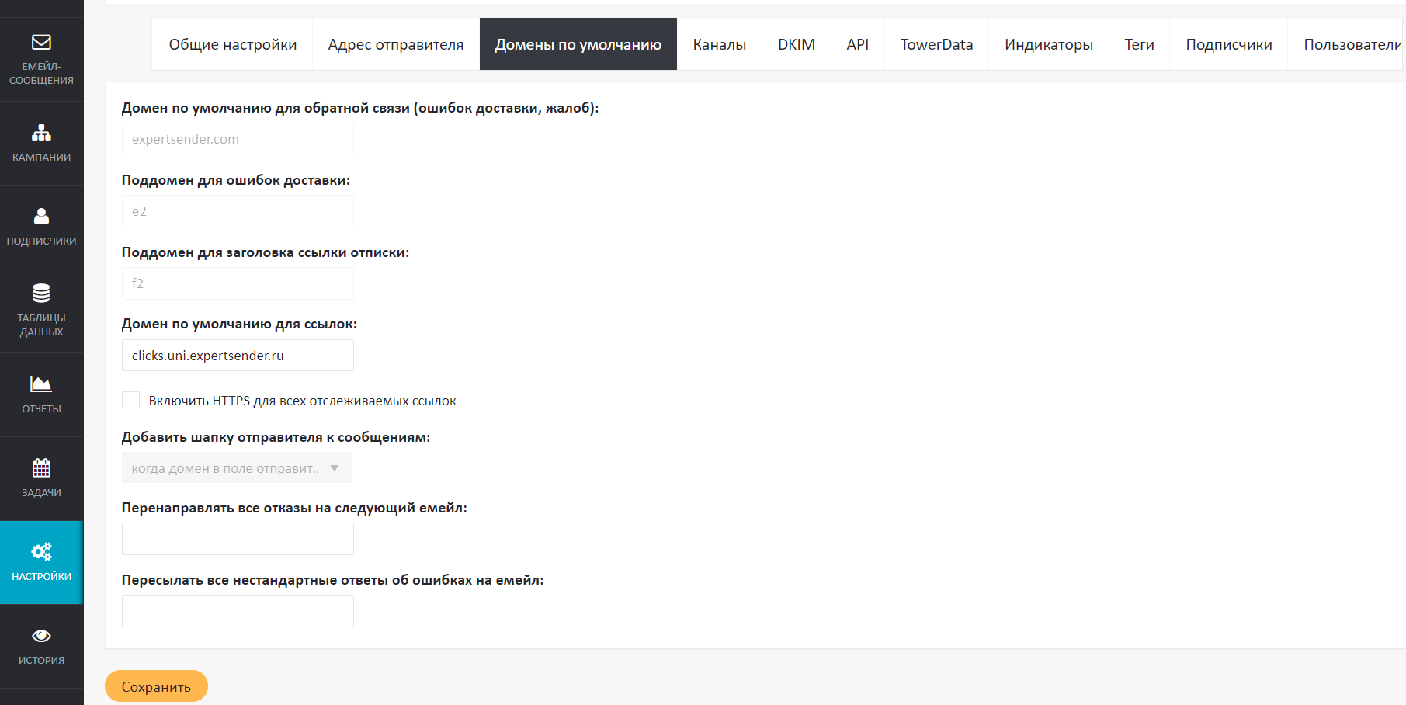The width and height of the screenshot is (1406, 705).
Task: Switch to the Адрес отправителя tab
Action: pyautogui.click(x=395, y=44)
